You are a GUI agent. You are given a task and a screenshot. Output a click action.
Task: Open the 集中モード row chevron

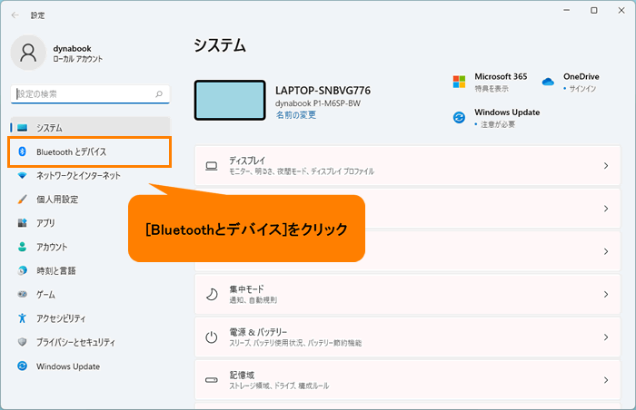pyautogui.click(x=606, y=294)
